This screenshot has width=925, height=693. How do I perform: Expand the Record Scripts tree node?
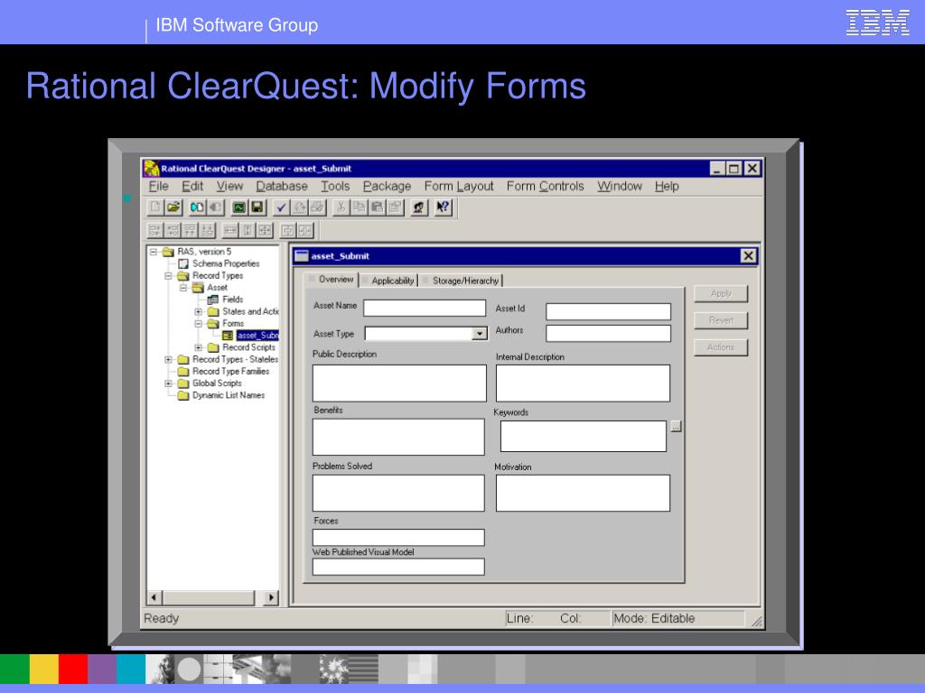click(198, 347)
